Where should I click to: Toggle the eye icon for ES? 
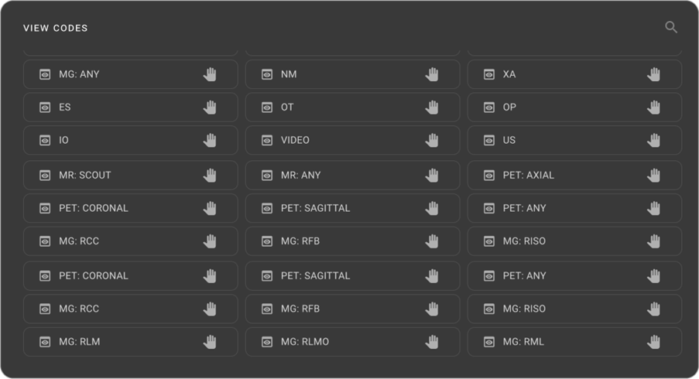tap(45, 108)
